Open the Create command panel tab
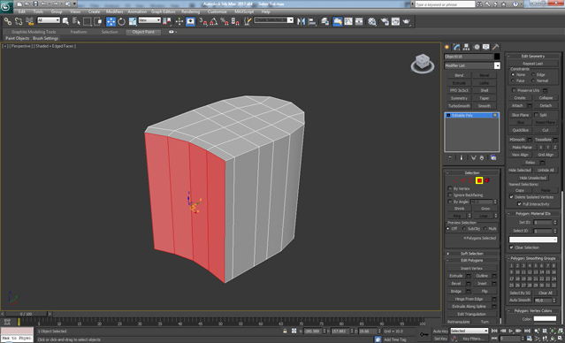 pyautogui.click(x=447, y=47)
